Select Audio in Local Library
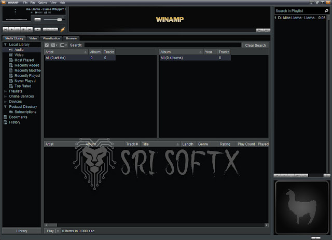The image size is (332, 240). 19,50
